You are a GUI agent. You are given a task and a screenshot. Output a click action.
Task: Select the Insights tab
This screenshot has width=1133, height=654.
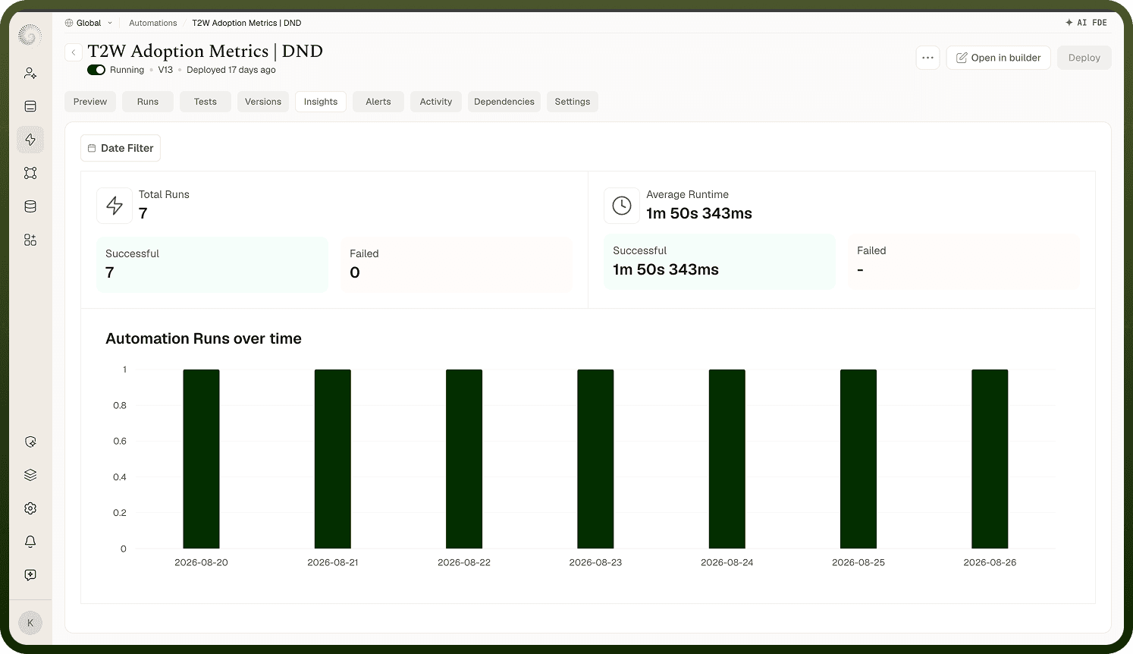coord(321,102)
